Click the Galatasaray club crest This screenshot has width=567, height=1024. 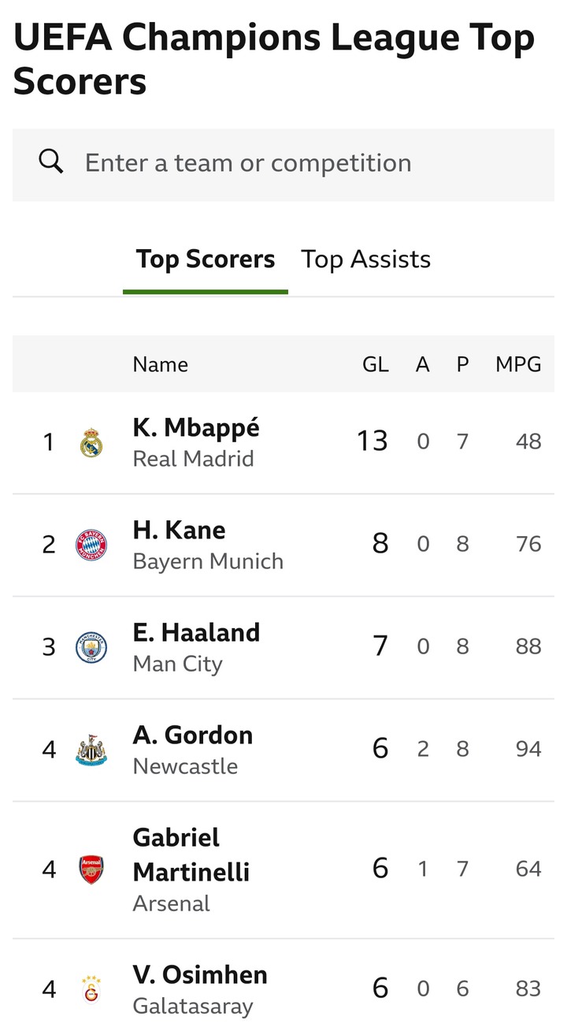(91, 989)
